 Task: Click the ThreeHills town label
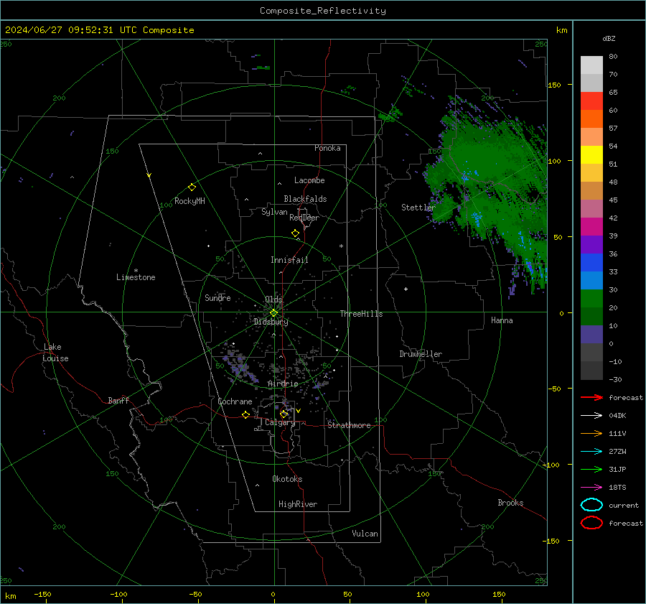click(x=361, y=314)
